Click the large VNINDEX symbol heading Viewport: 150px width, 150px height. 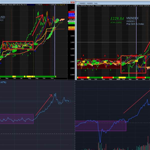(132, 18)
